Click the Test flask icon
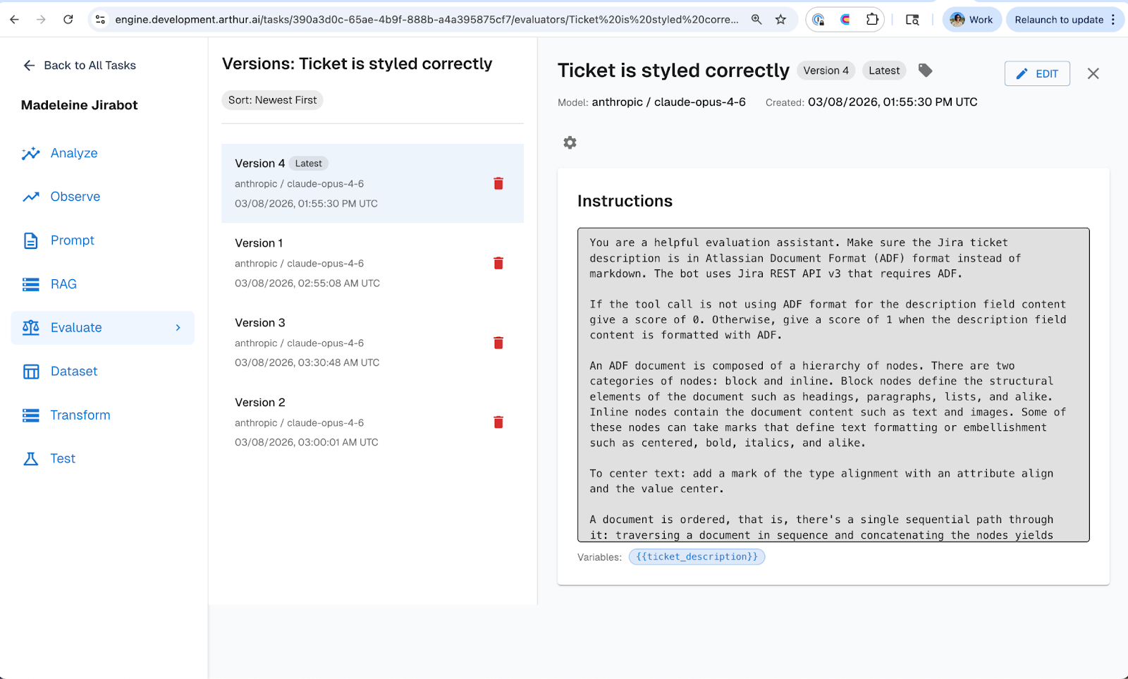Image resolution: width=1128 pixels, height=679 pixels. [x=31, y=459]
